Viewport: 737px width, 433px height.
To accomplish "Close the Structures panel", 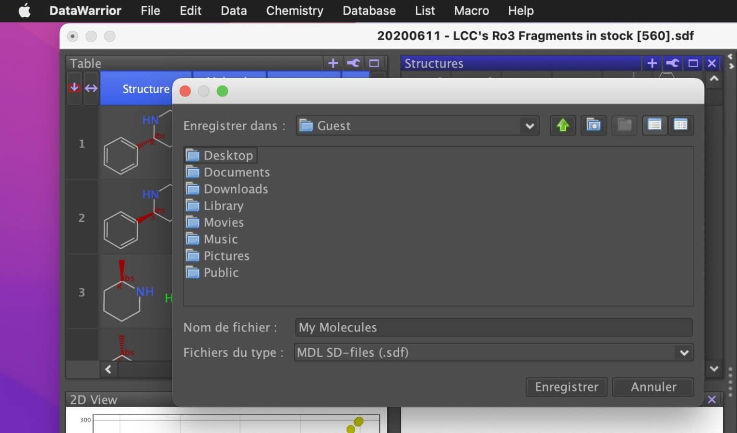I will click(712, 63).
